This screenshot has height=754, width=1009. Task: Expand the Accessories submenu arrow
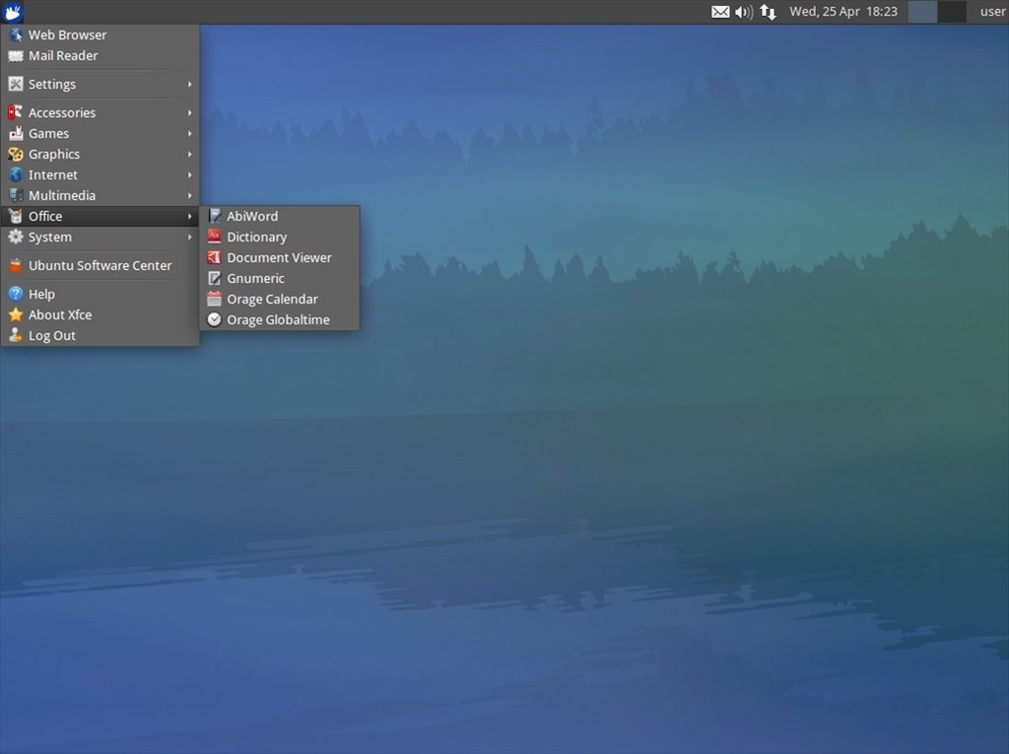pos(190,112)
